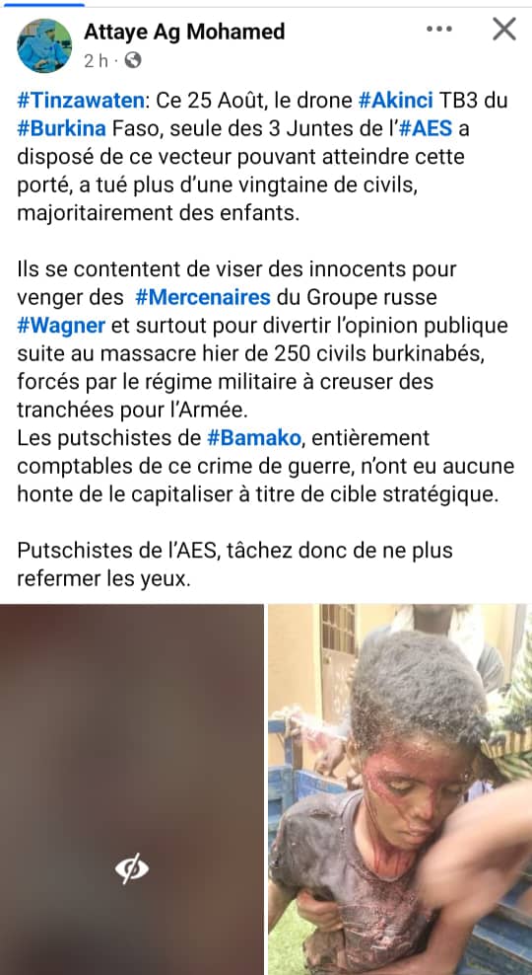
Task: Reveal hidden photo via crossed-eye icon
Action: click(x=132, y=868)
